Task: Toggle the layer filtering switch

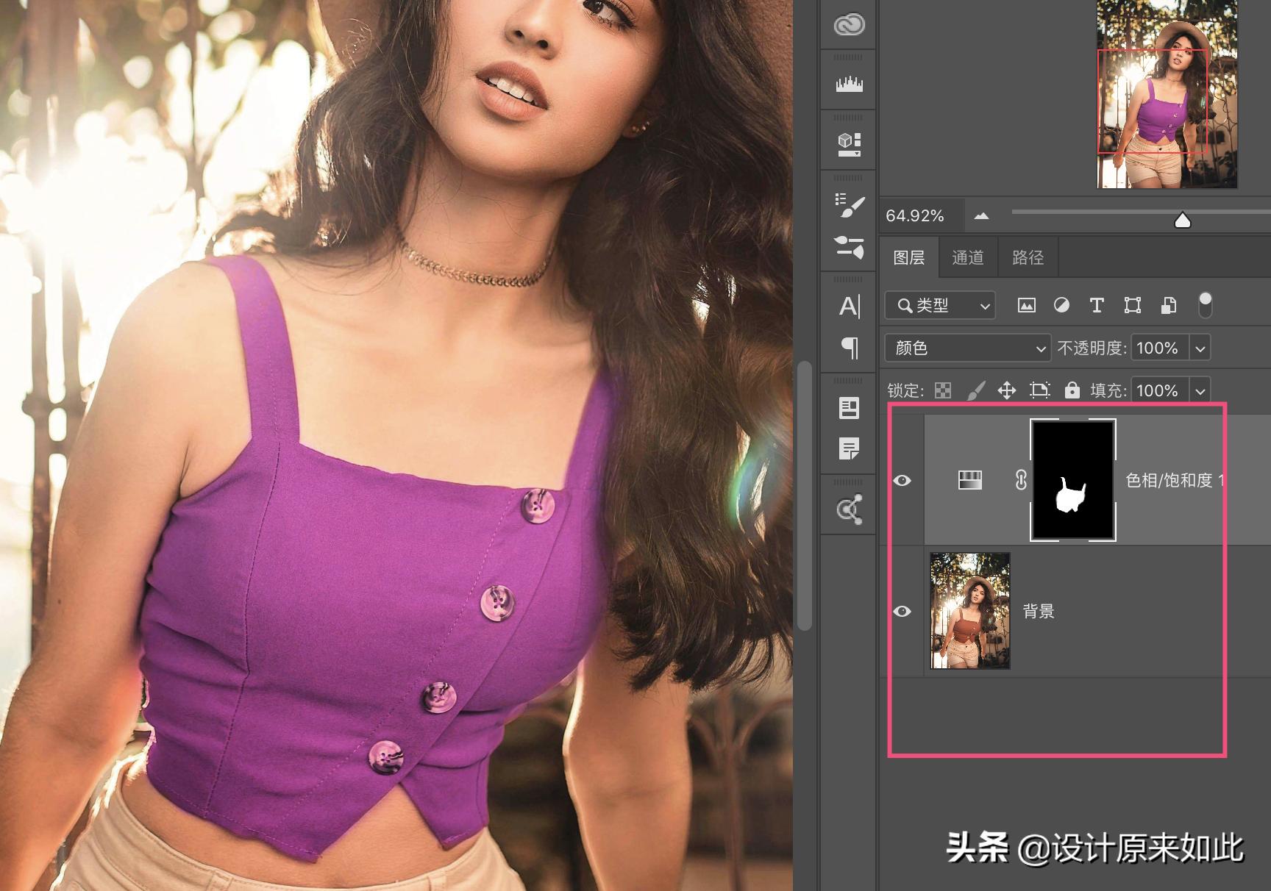Action: 1205,304
